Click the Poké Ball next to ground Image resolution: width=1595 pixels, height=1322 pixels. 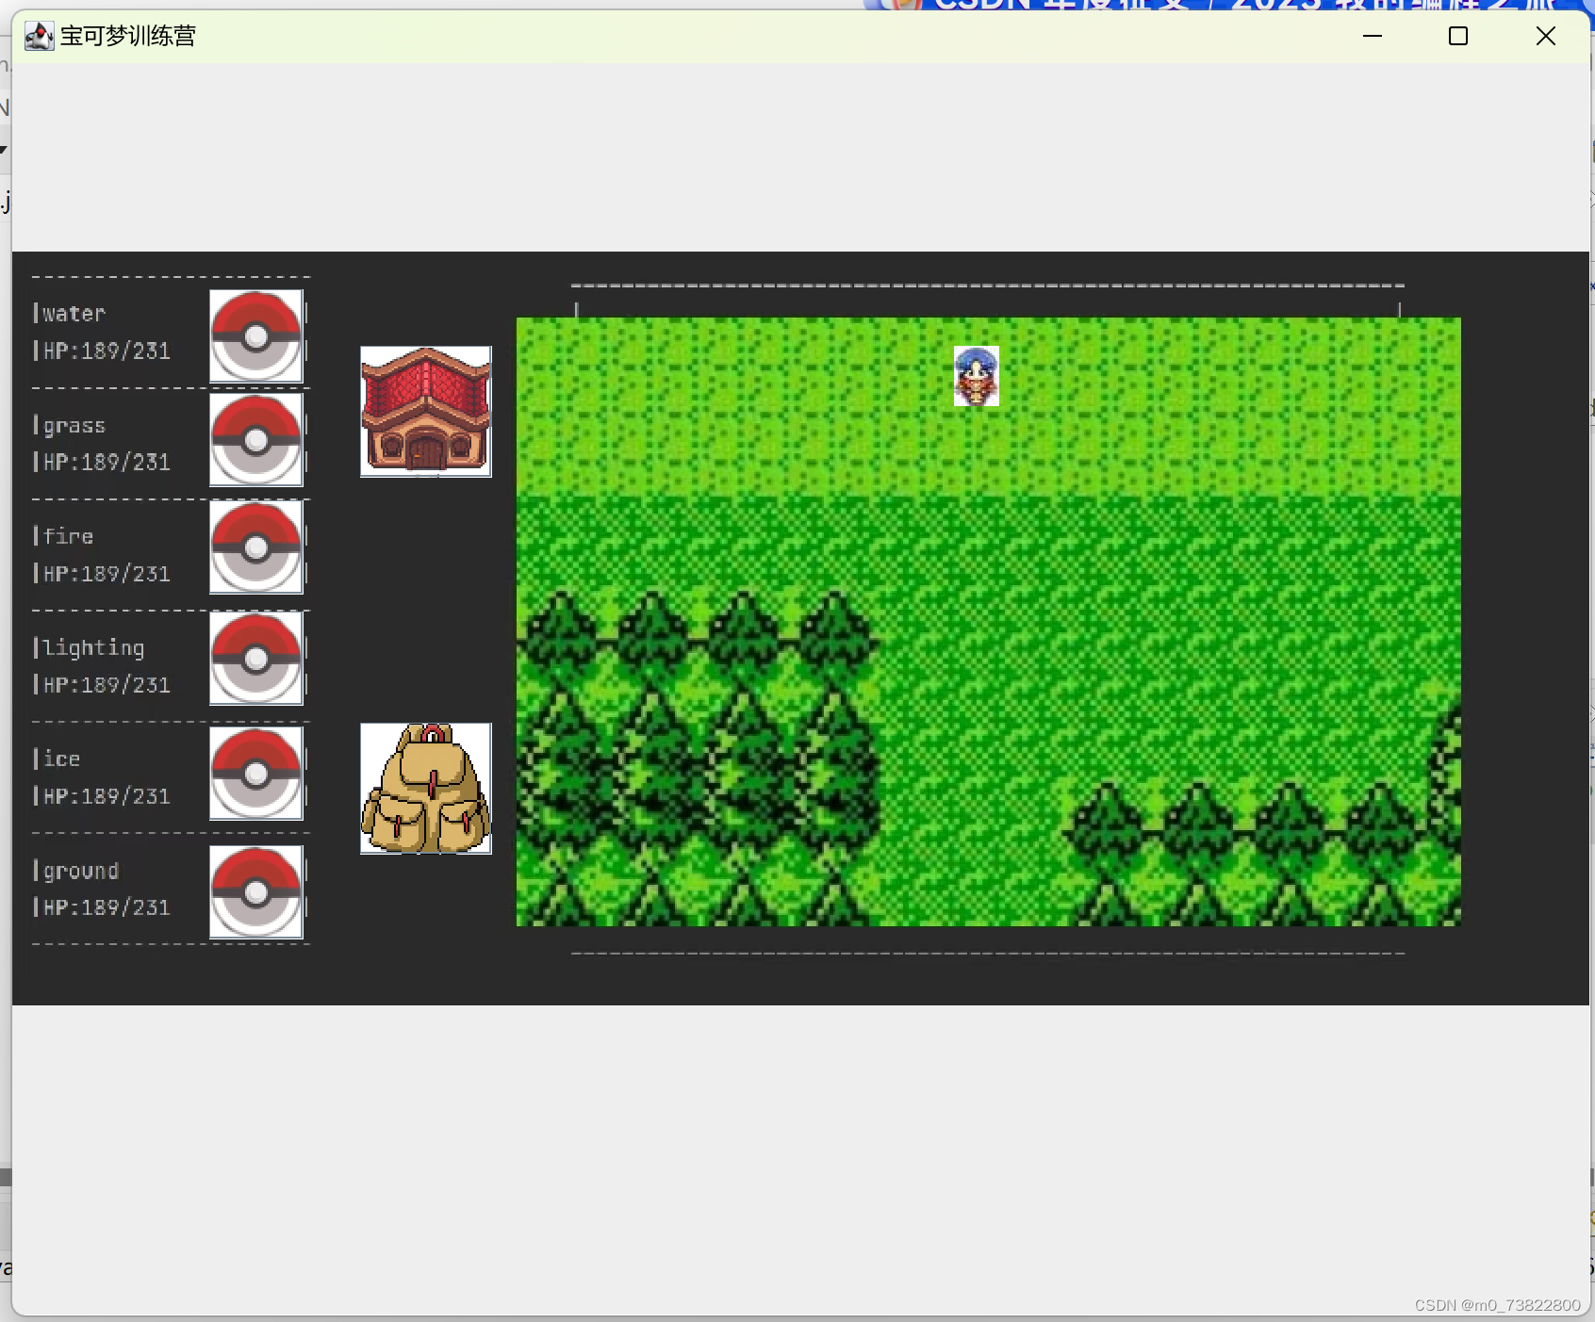coord(256,891)
